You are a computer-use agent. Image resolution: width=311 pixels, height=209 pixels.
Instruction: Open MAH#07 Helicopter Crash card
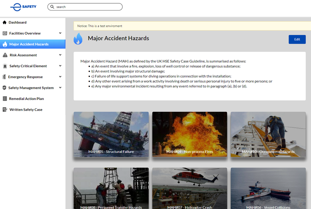click(x=190, y=188)
